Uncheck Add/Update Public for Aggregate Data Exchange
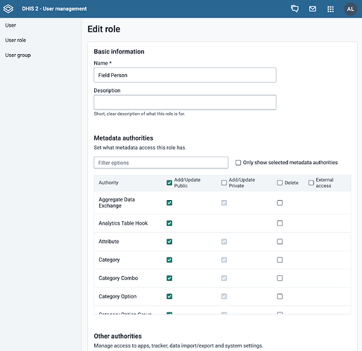Screen dimensions: 362x351 [x=169, y=203]
